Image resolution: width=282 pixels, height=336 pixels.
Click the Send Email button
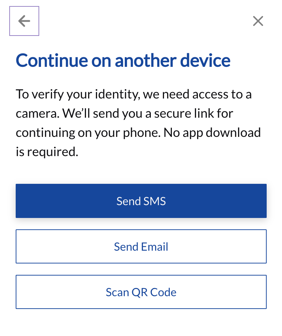[141, 246]
